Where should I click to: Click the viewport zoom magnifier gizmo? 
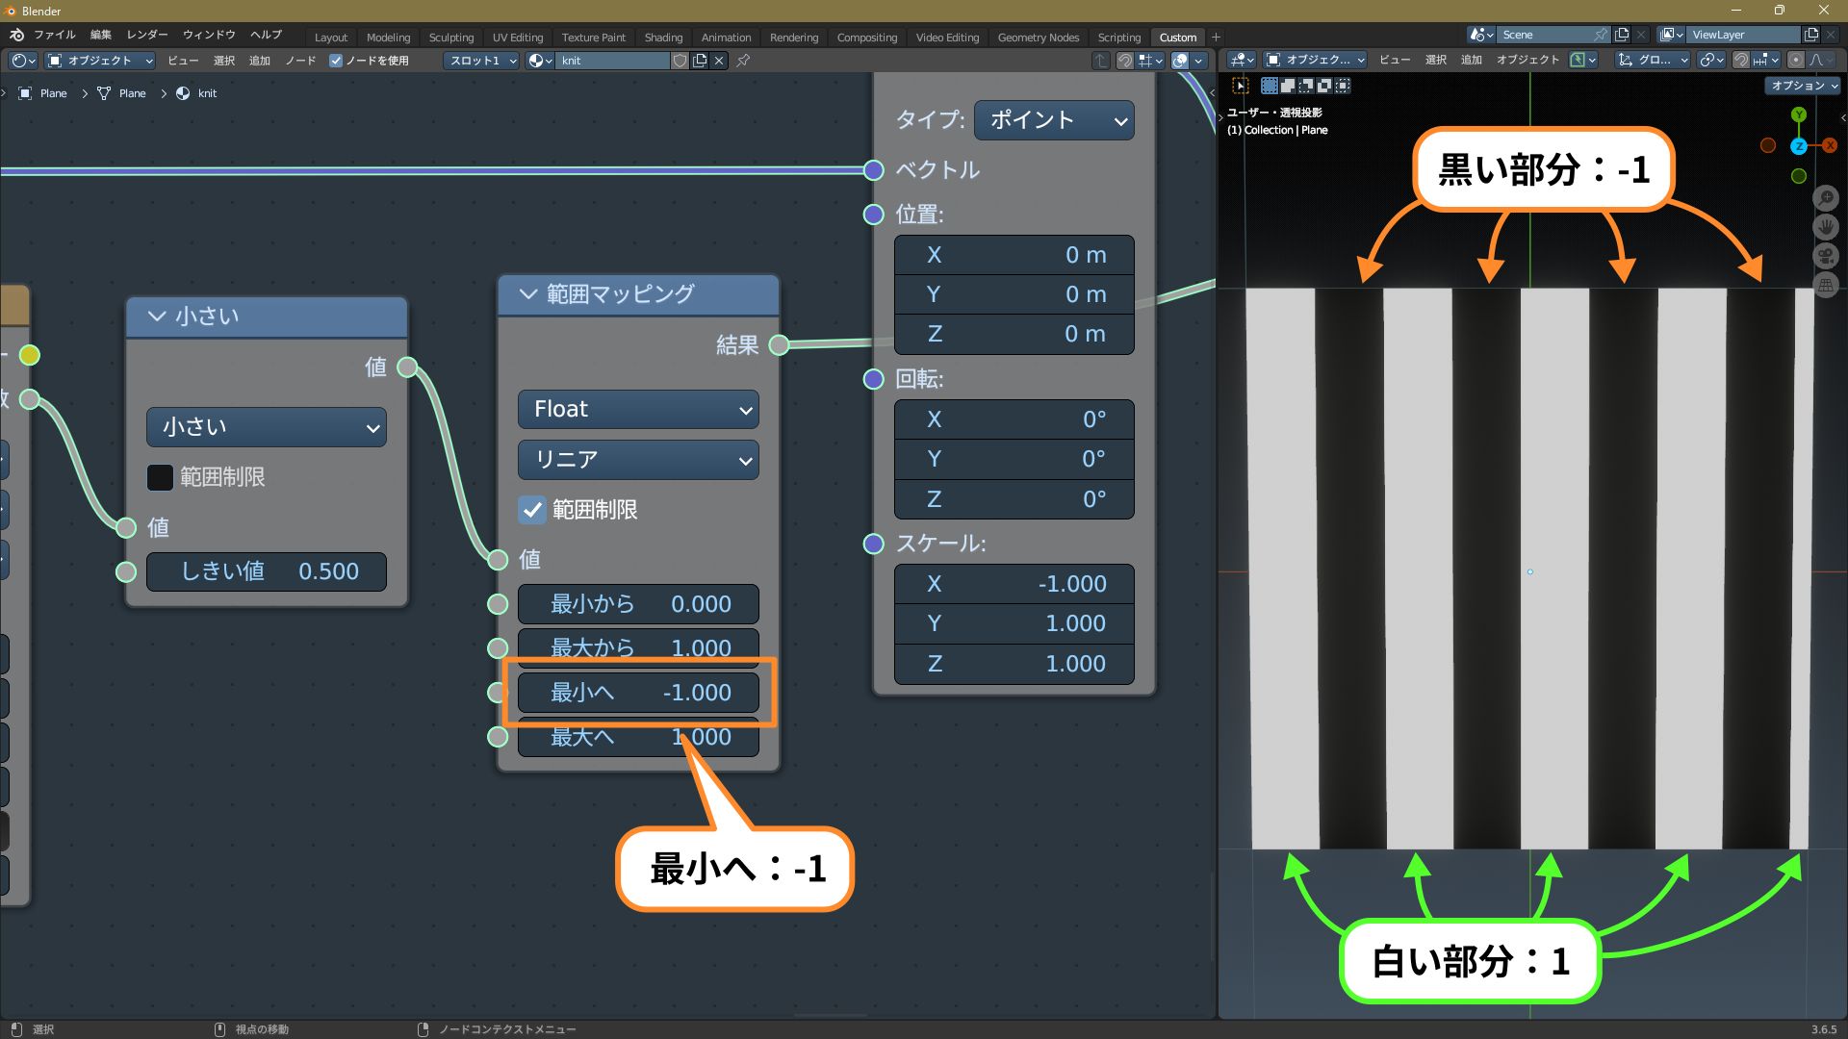coord(1825,198)
